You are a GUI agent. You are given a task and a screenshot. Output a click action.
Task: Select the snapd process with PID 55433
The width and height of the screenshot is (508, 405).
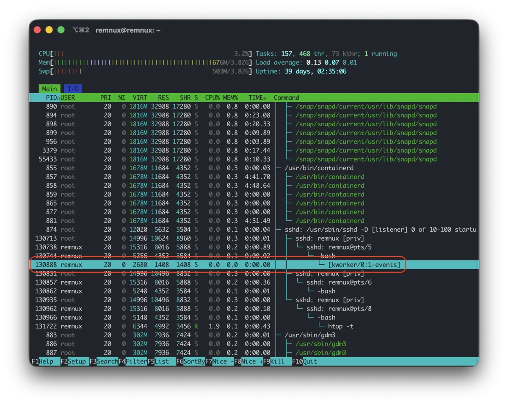[254, 159]
